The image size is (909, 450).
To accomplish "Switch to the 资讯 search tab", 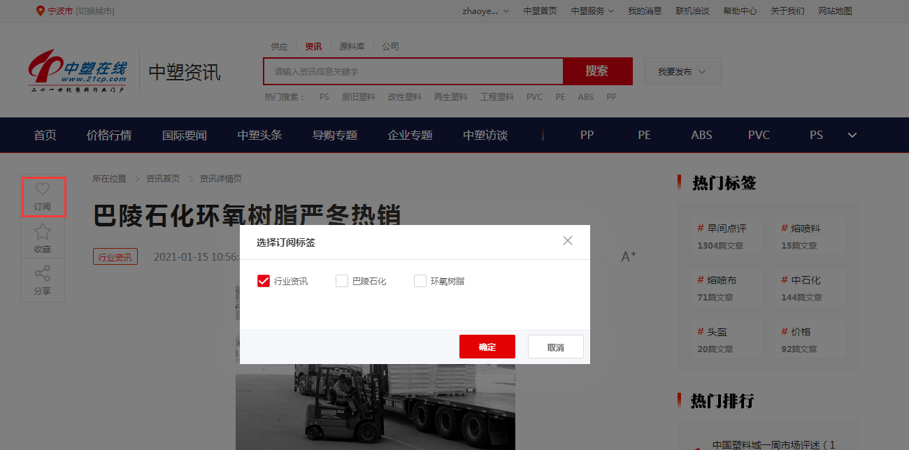I will point(313,47).
